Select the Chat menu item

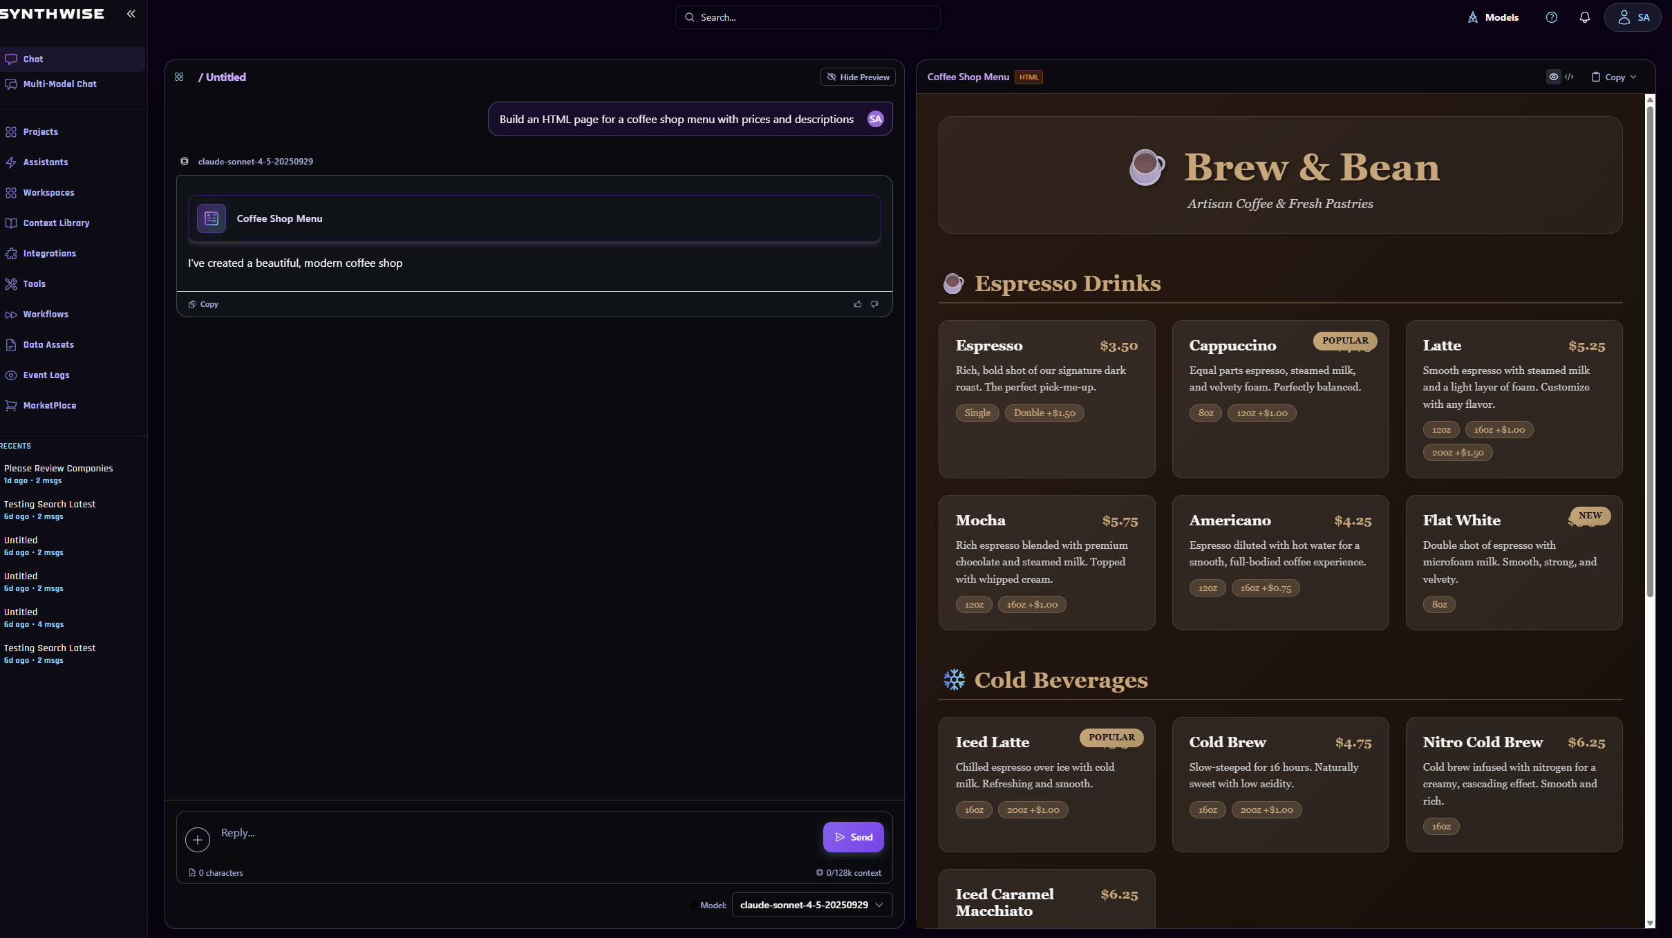tap(32, 59)
